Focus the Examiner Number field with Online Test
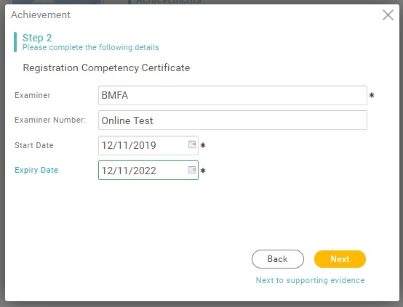This screenshot has width=403, height=307. (x=233, y=120)
